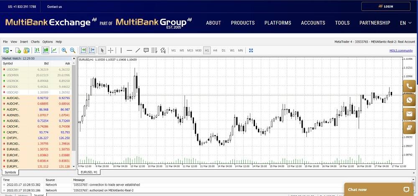Screen dimensions: 418x196
Task: Open the Chat now widget
Action: tap(379, 189)
